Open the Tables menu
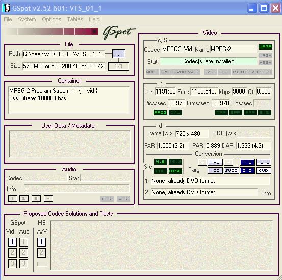This screenshot has width=282, height=280. coord(75,19)
